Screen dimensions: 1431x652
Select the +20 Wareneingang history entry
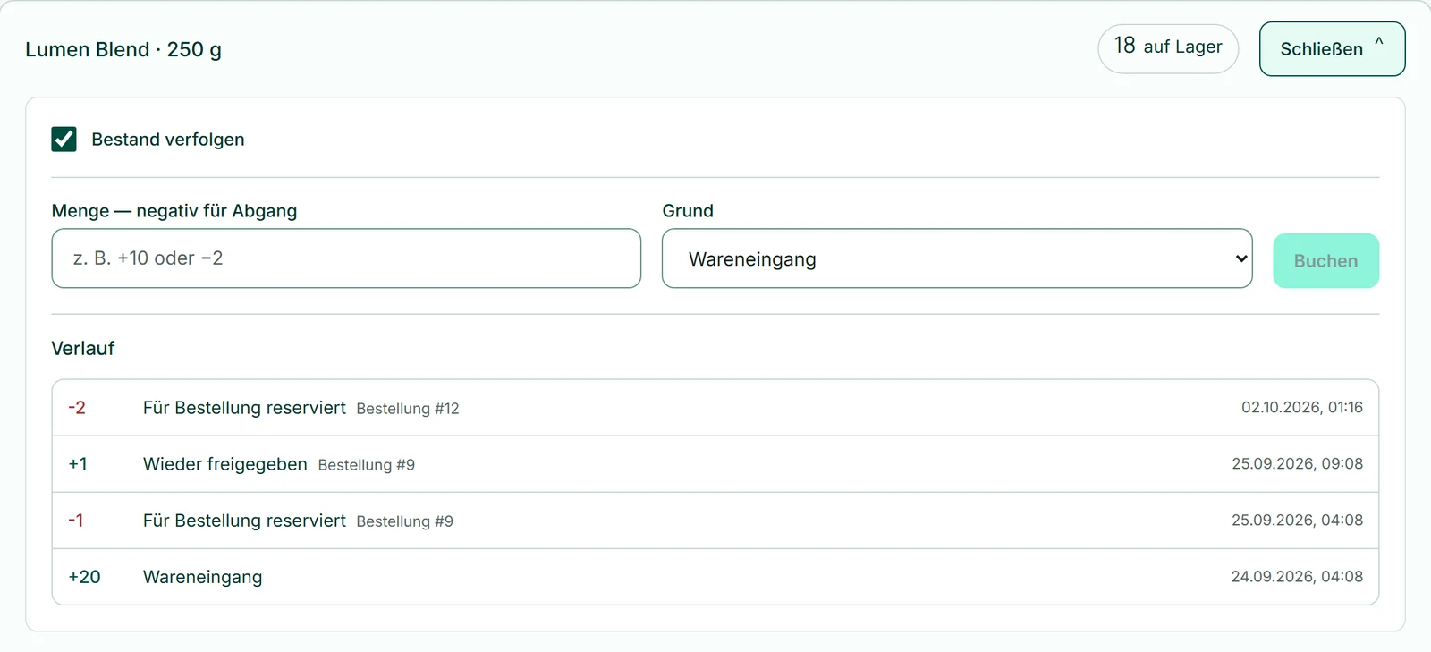point(715,577)
